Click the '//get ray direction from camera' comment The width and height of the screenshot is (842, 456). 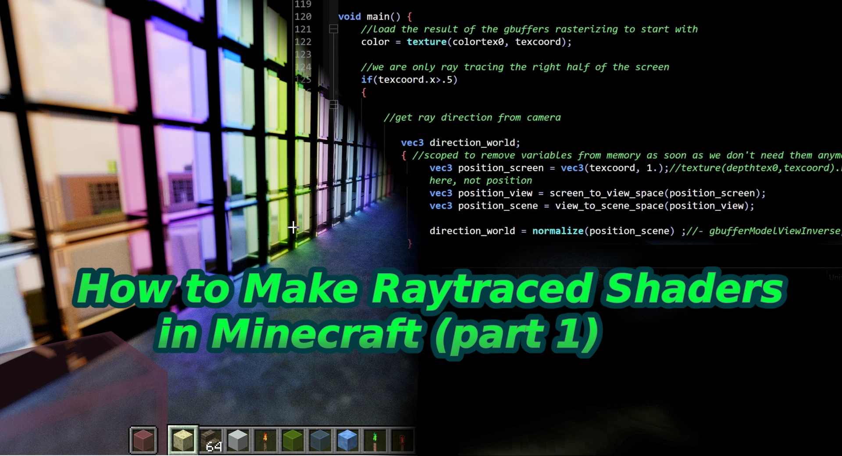(472, 118)
